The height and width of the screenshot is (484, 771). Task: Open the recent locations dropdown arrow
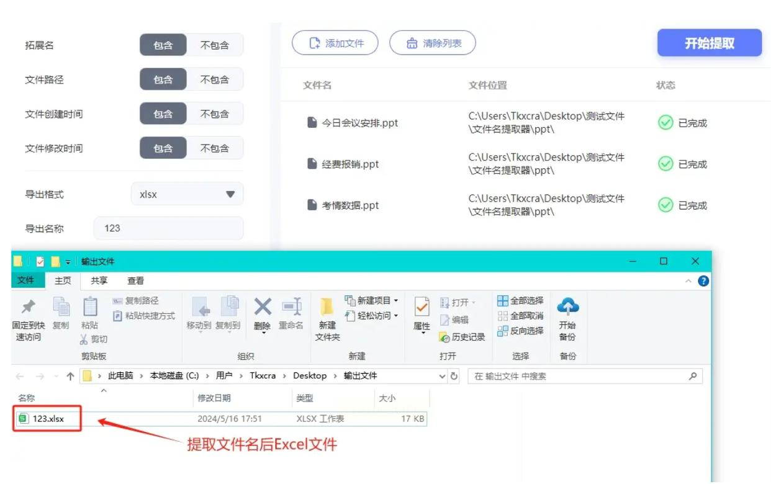[56, 377]
